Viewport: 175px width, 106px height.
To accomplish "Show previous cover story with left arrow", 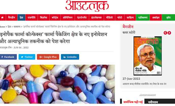I will click(165, 33).
